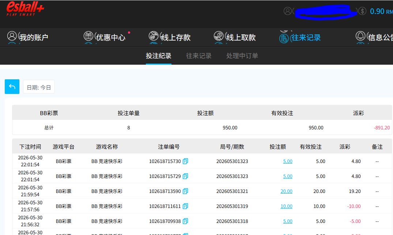The height and width of the screenshot is (235, 393).
Task: Open 5.00 bet link for 102618709938
Action: click(288, 221)
